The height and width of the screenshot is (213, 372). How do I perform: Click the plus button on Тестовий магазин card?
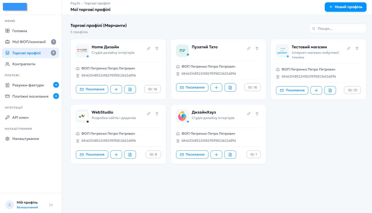pyautogui.click(x=316, y=90)
